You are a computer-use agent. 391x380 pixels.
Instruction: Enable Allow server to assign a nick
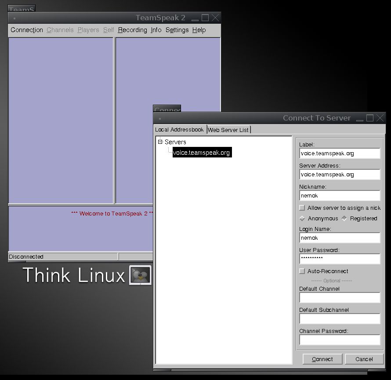pyautogui.click(x=302, y=208)
